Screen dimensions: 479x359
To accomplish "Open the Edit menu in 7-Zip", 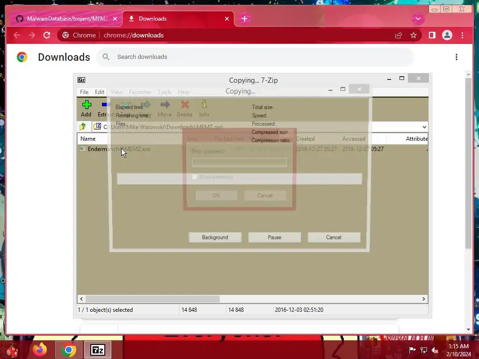I will pos(100,92).
